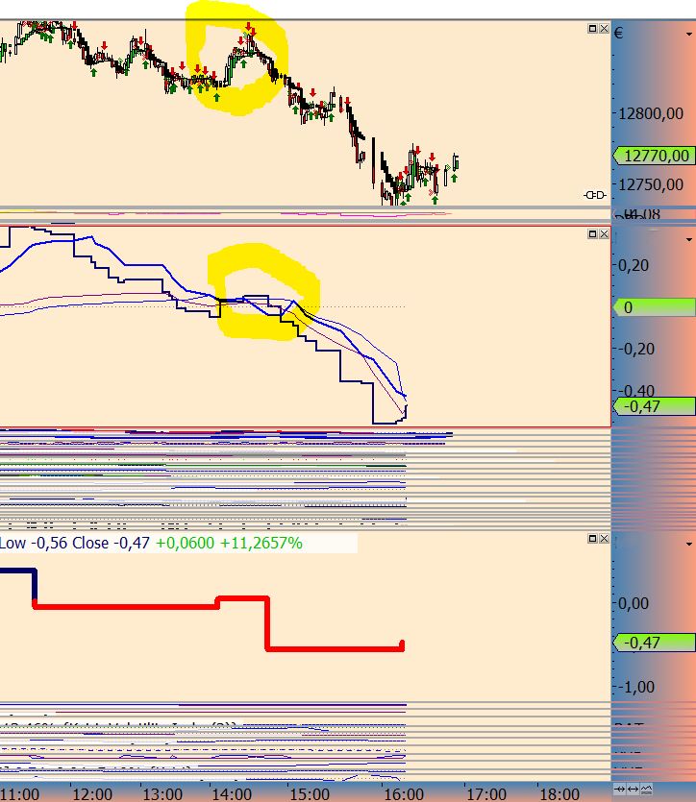
Task: Click the 0,00 label on the bottom pane axis
Action: point(634,603)
